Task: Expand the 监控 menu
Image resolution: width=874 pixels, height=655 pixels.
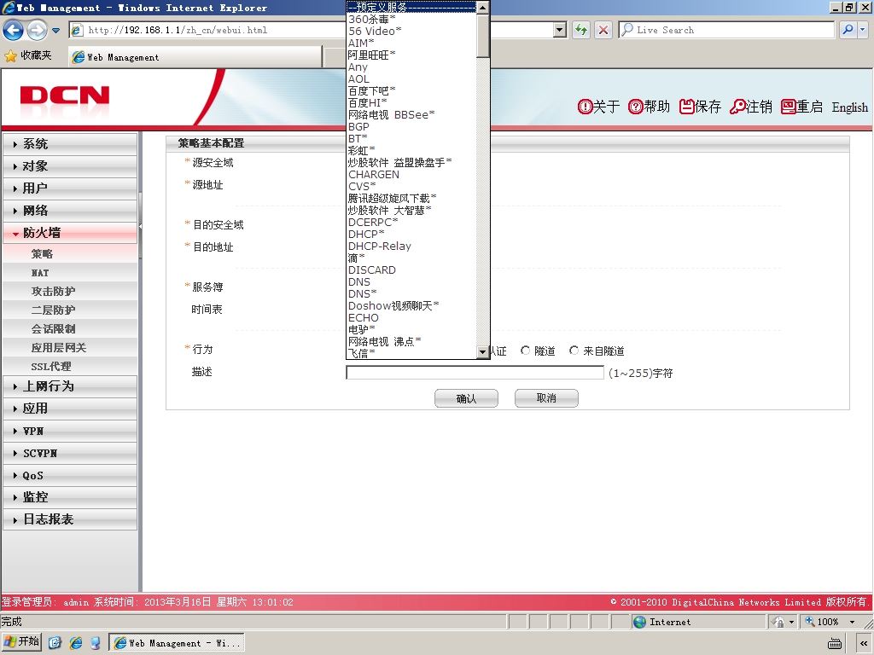Action: (x=70, y=497)
